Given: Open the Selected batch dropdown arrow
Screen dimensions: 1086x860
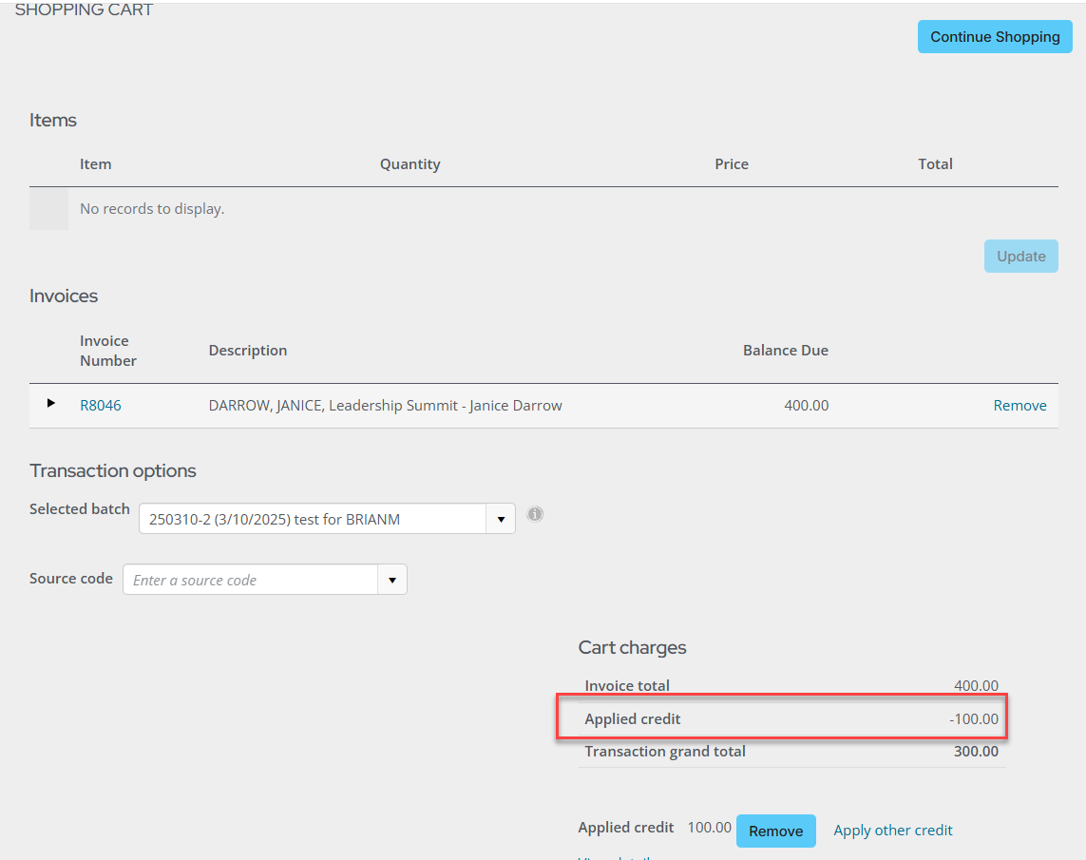Looking at the screenshot, I should point(501,520).
